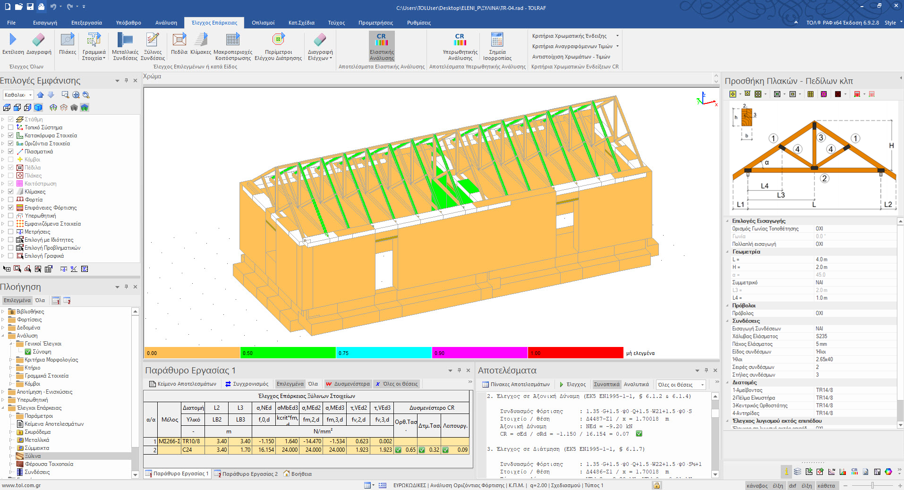Click the blue up-arrow level icon
Image resolution: width=904 pixels, height=490 pixels.
coord(41,95)
